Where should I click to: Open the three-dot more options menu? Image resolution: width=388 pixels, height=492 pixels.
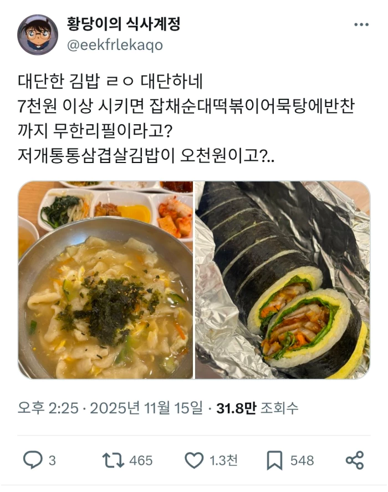361,24
